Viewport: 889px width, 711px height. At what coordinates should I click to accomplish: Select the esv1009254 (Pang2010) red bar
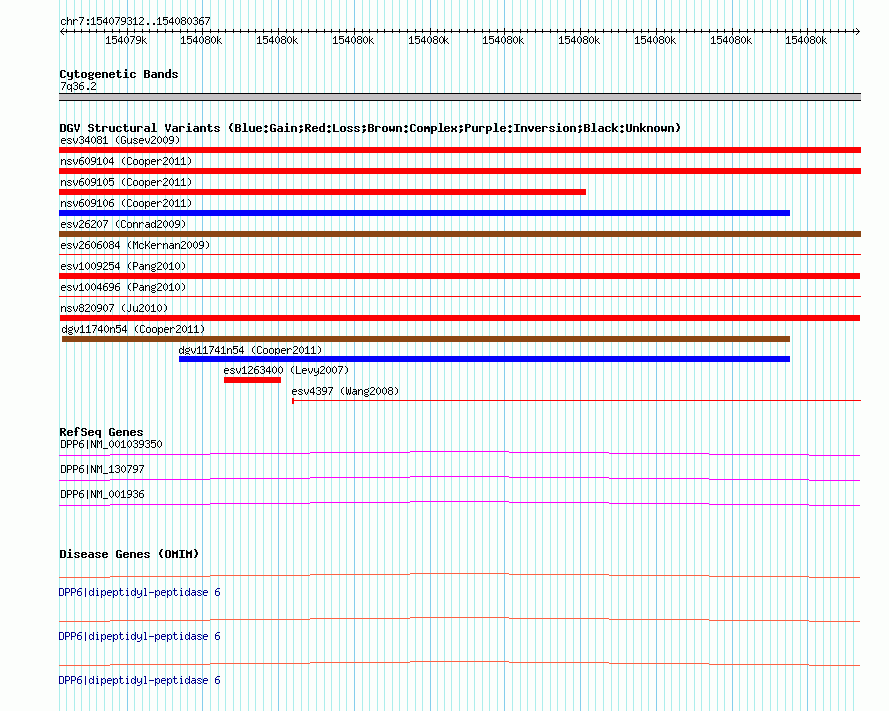tap(459, 276)
